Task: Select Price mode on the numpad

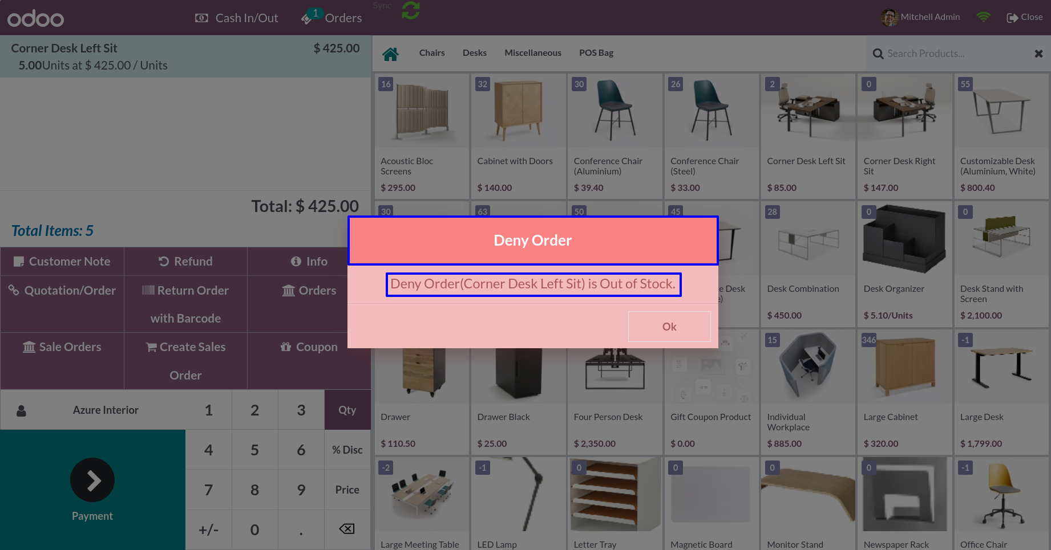Action: pos(347,490)
